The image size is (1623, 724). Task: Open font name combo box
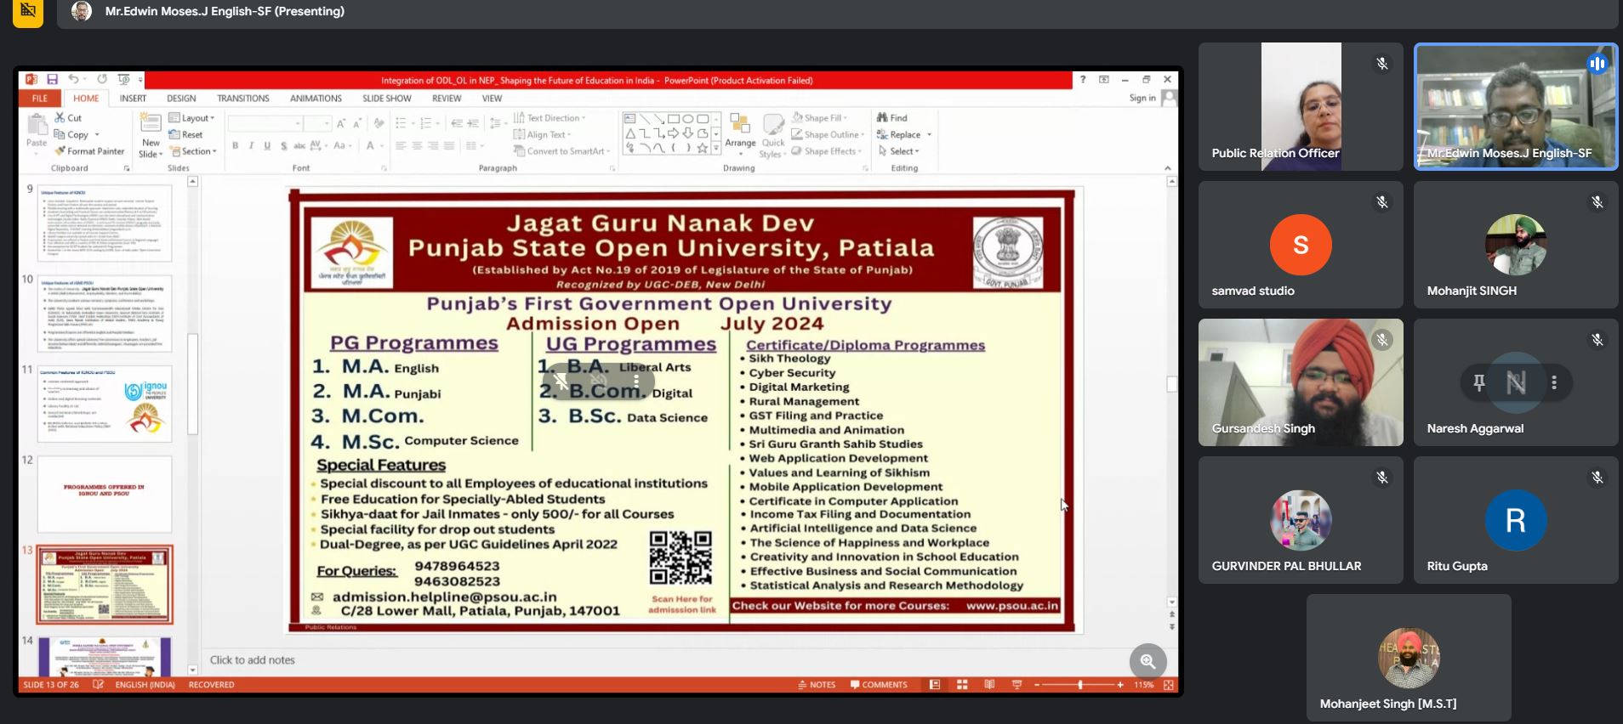coord(265,124)
